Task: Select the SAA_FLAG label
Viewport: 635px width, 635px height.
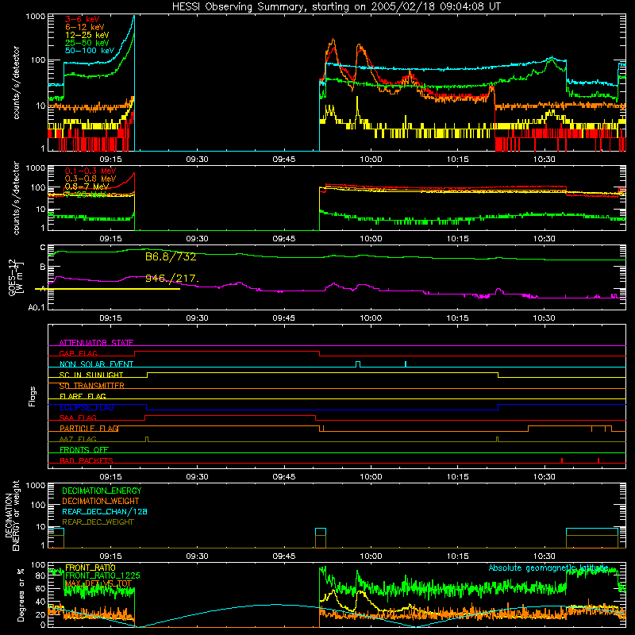Action: [78, 418]
